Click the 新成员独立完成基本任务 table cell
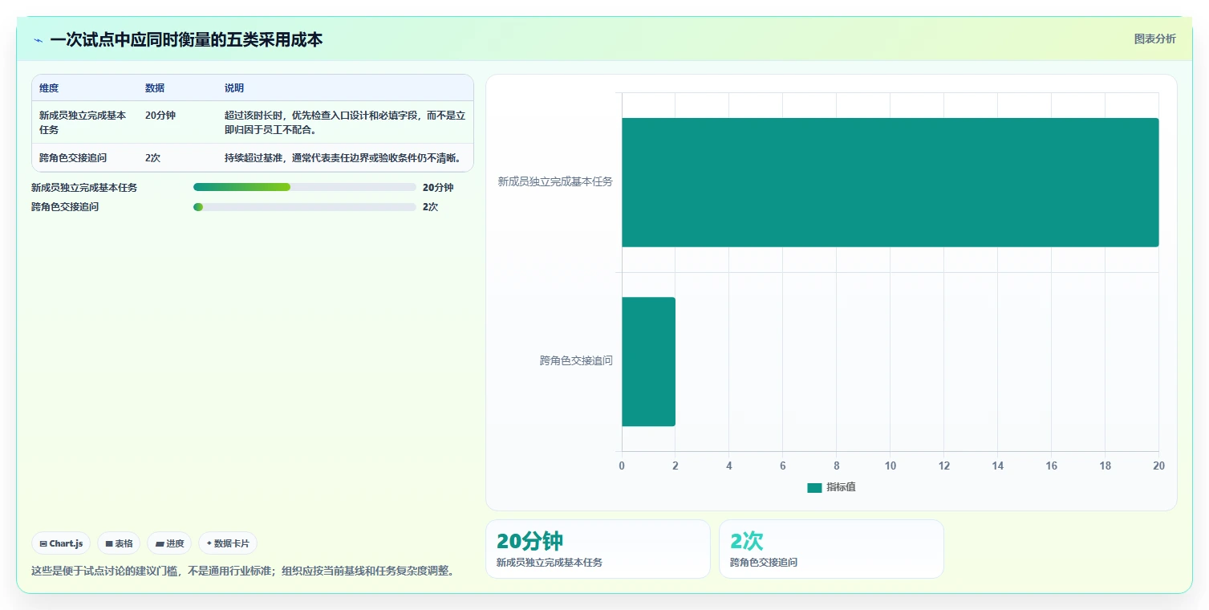This screenshot has height=610, width=1209. tap(83, 123)
